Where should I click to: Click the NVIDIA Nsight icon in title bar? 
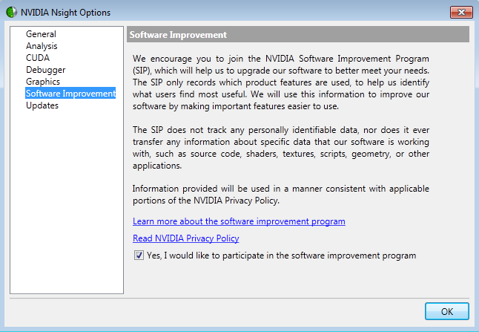pyautogui.click(x=11, y=12)
